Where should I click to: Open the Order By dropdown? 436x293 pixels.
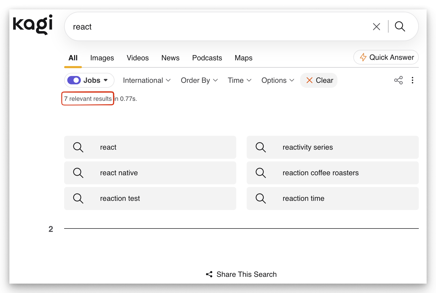(x=199, y=80)
